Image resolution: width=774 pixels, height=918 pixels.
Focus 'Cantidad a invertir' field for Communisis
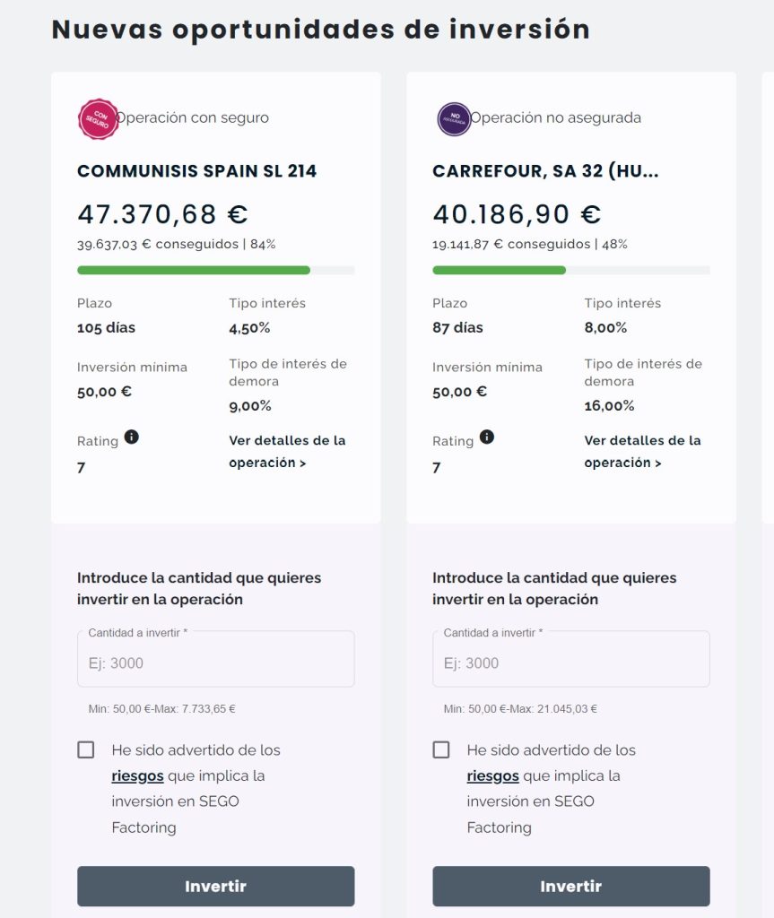pos(215,663)
